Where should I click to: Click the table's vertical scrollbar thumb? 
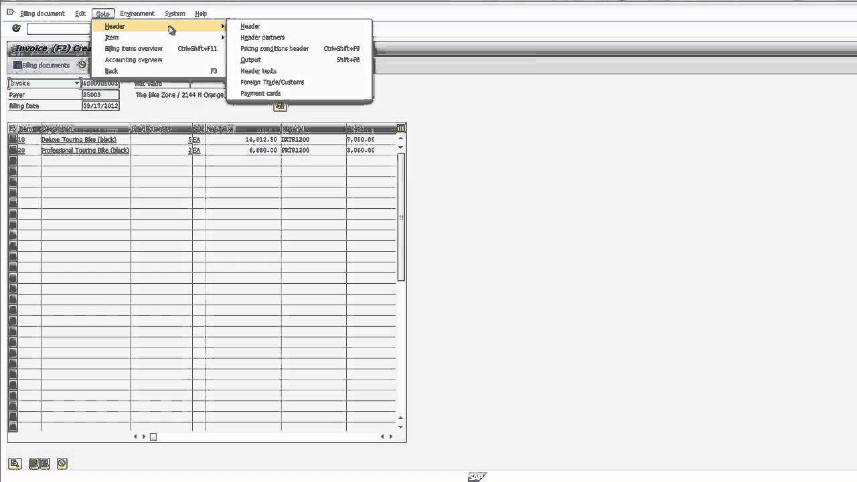point(401,217)
